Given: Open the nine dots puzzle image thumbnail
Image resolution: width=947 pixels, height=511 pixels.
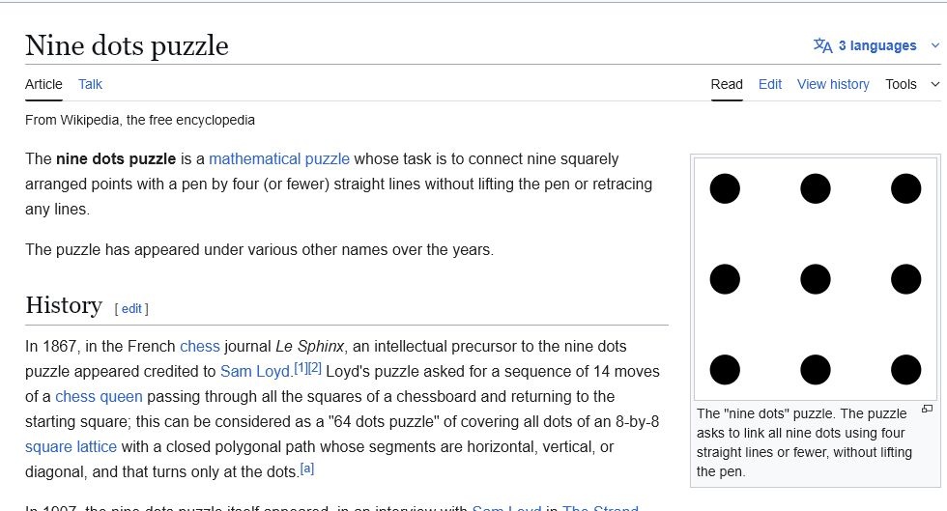Looking at the screenshot, I should click(x=815, y=279).
